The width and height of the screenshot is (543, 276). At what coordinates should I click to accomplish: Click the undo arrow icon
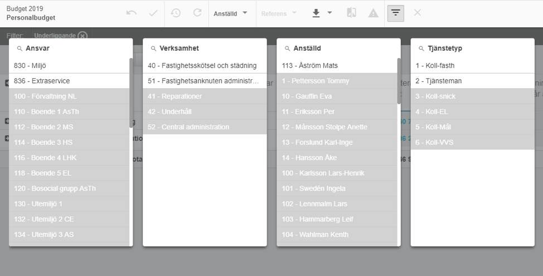pyautogui.click(x=132, y=13)
